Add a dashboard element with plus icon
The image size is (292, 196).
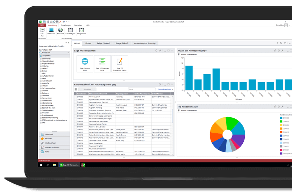[277, 43]
